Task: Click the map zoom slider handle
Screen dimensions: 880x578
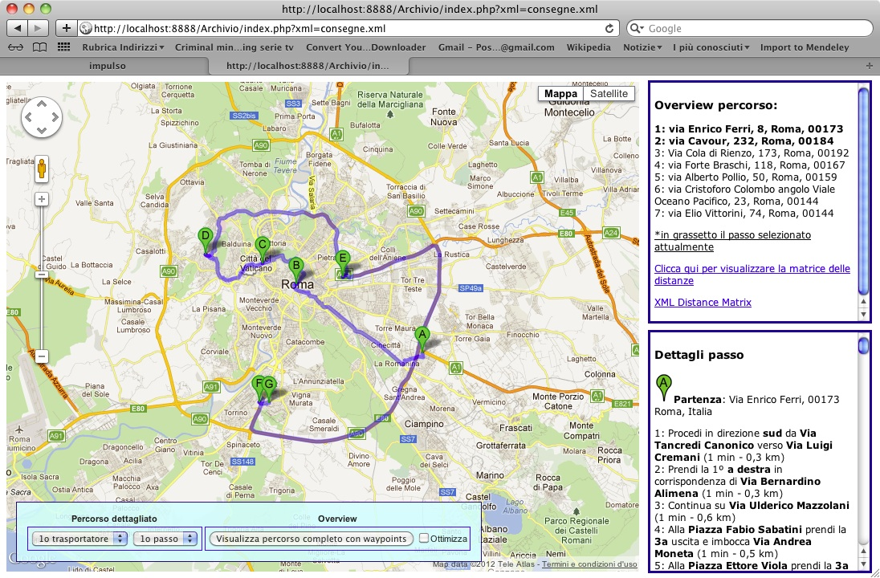Action: (42, 275)
